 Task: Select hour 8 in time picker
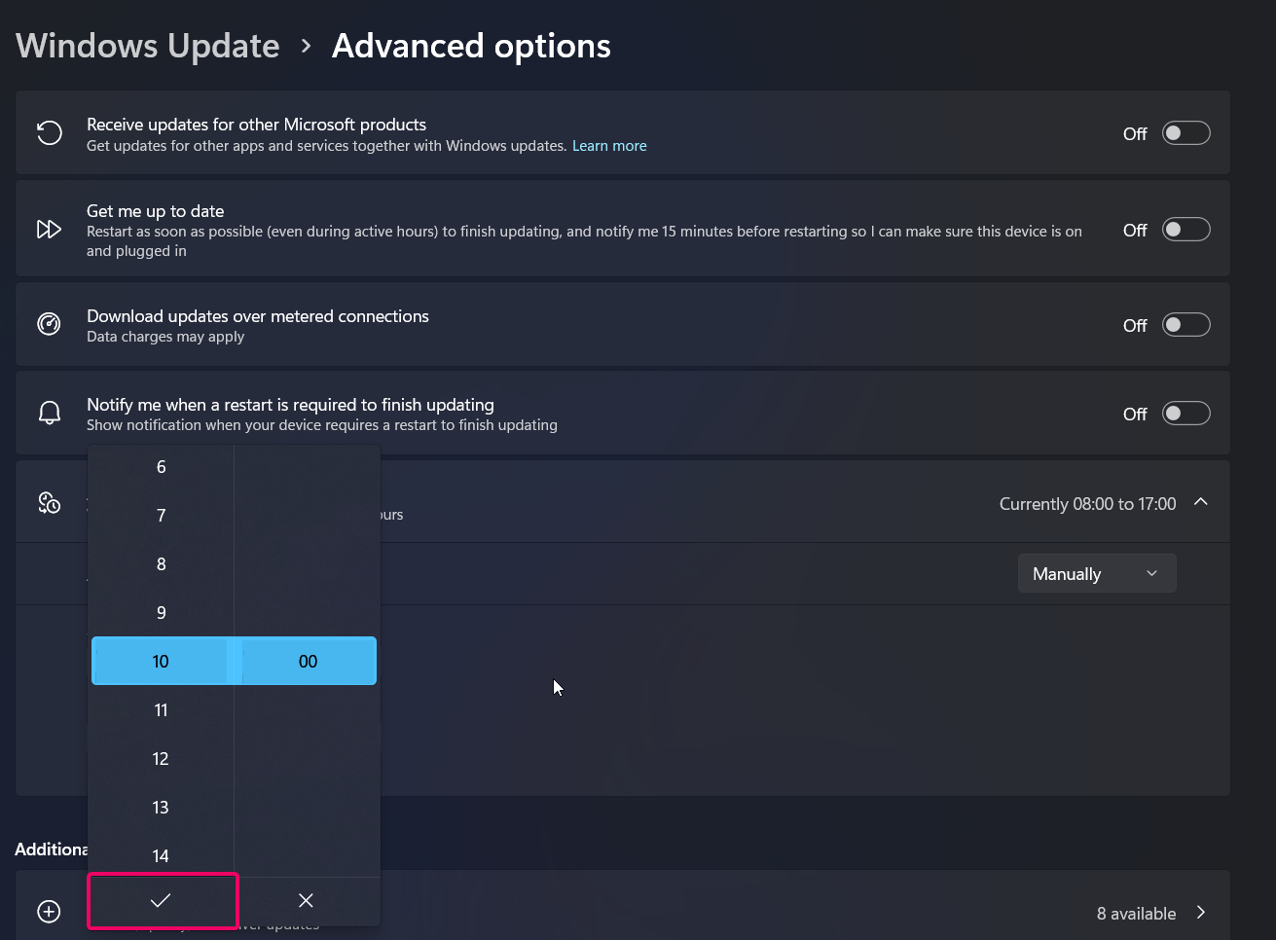[x=161, y=564]
